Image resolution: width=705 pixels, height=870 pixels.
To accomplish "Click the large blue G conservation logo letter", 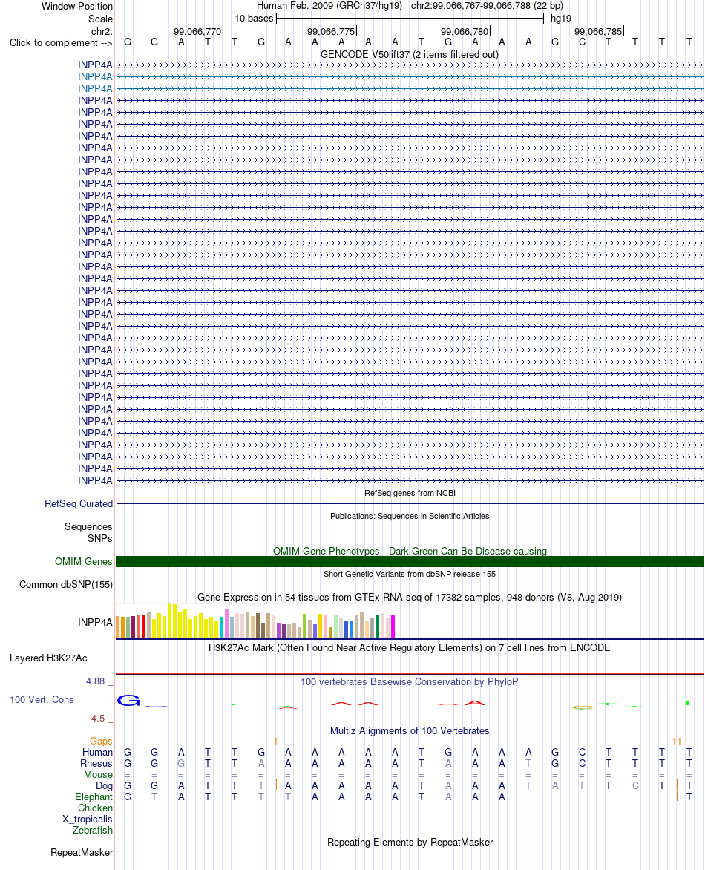I will 128,700.
